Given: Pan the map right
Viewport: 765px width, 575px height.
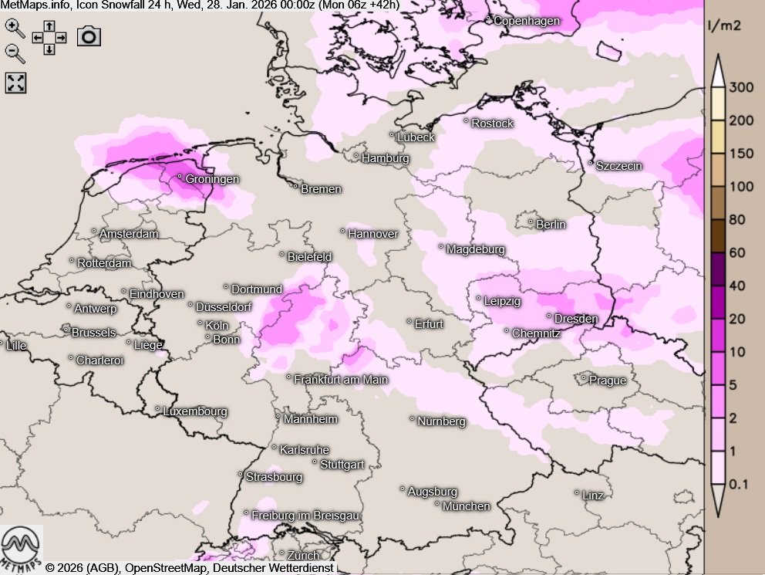Looking at the screenshot, I should pos(61,37).
